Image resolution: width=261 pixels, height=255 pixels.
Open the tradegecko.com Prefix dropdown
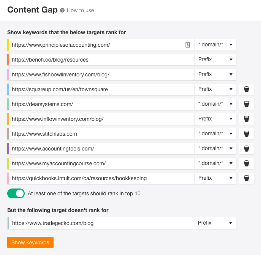(215, 223)
